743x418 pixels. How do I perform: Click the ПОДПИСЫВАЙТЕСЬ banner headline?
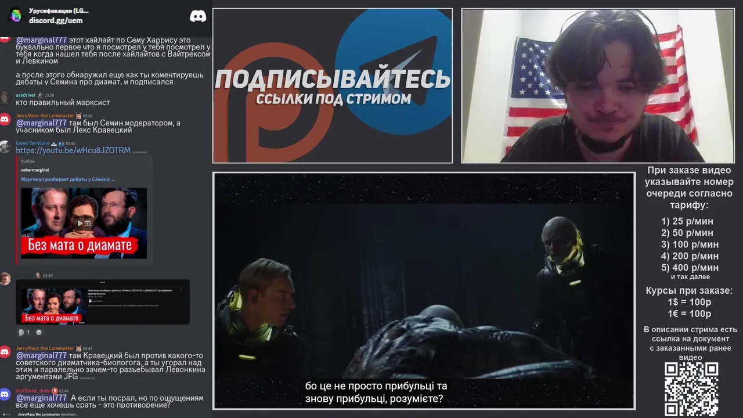pyautogui.click(x=333, y=80)
